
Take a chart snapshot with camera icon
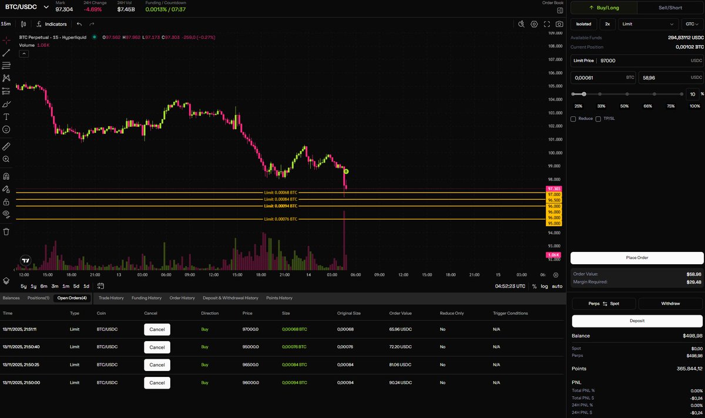(559, 24)
